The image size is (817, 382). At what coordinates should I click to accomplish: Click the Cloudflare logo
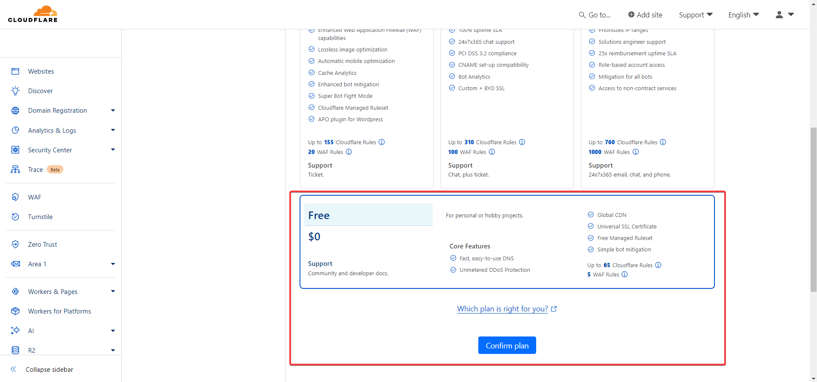coord(33,14)
